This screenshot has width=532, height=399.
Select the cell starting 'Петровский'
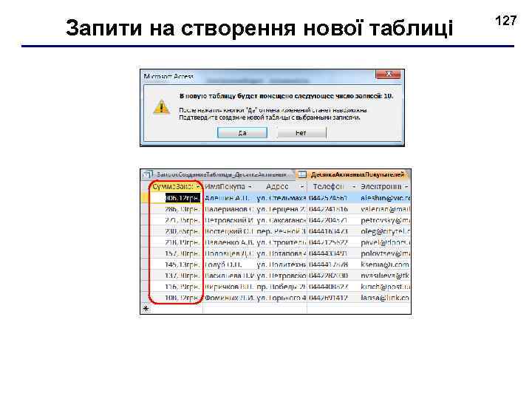tap(229, 220)
